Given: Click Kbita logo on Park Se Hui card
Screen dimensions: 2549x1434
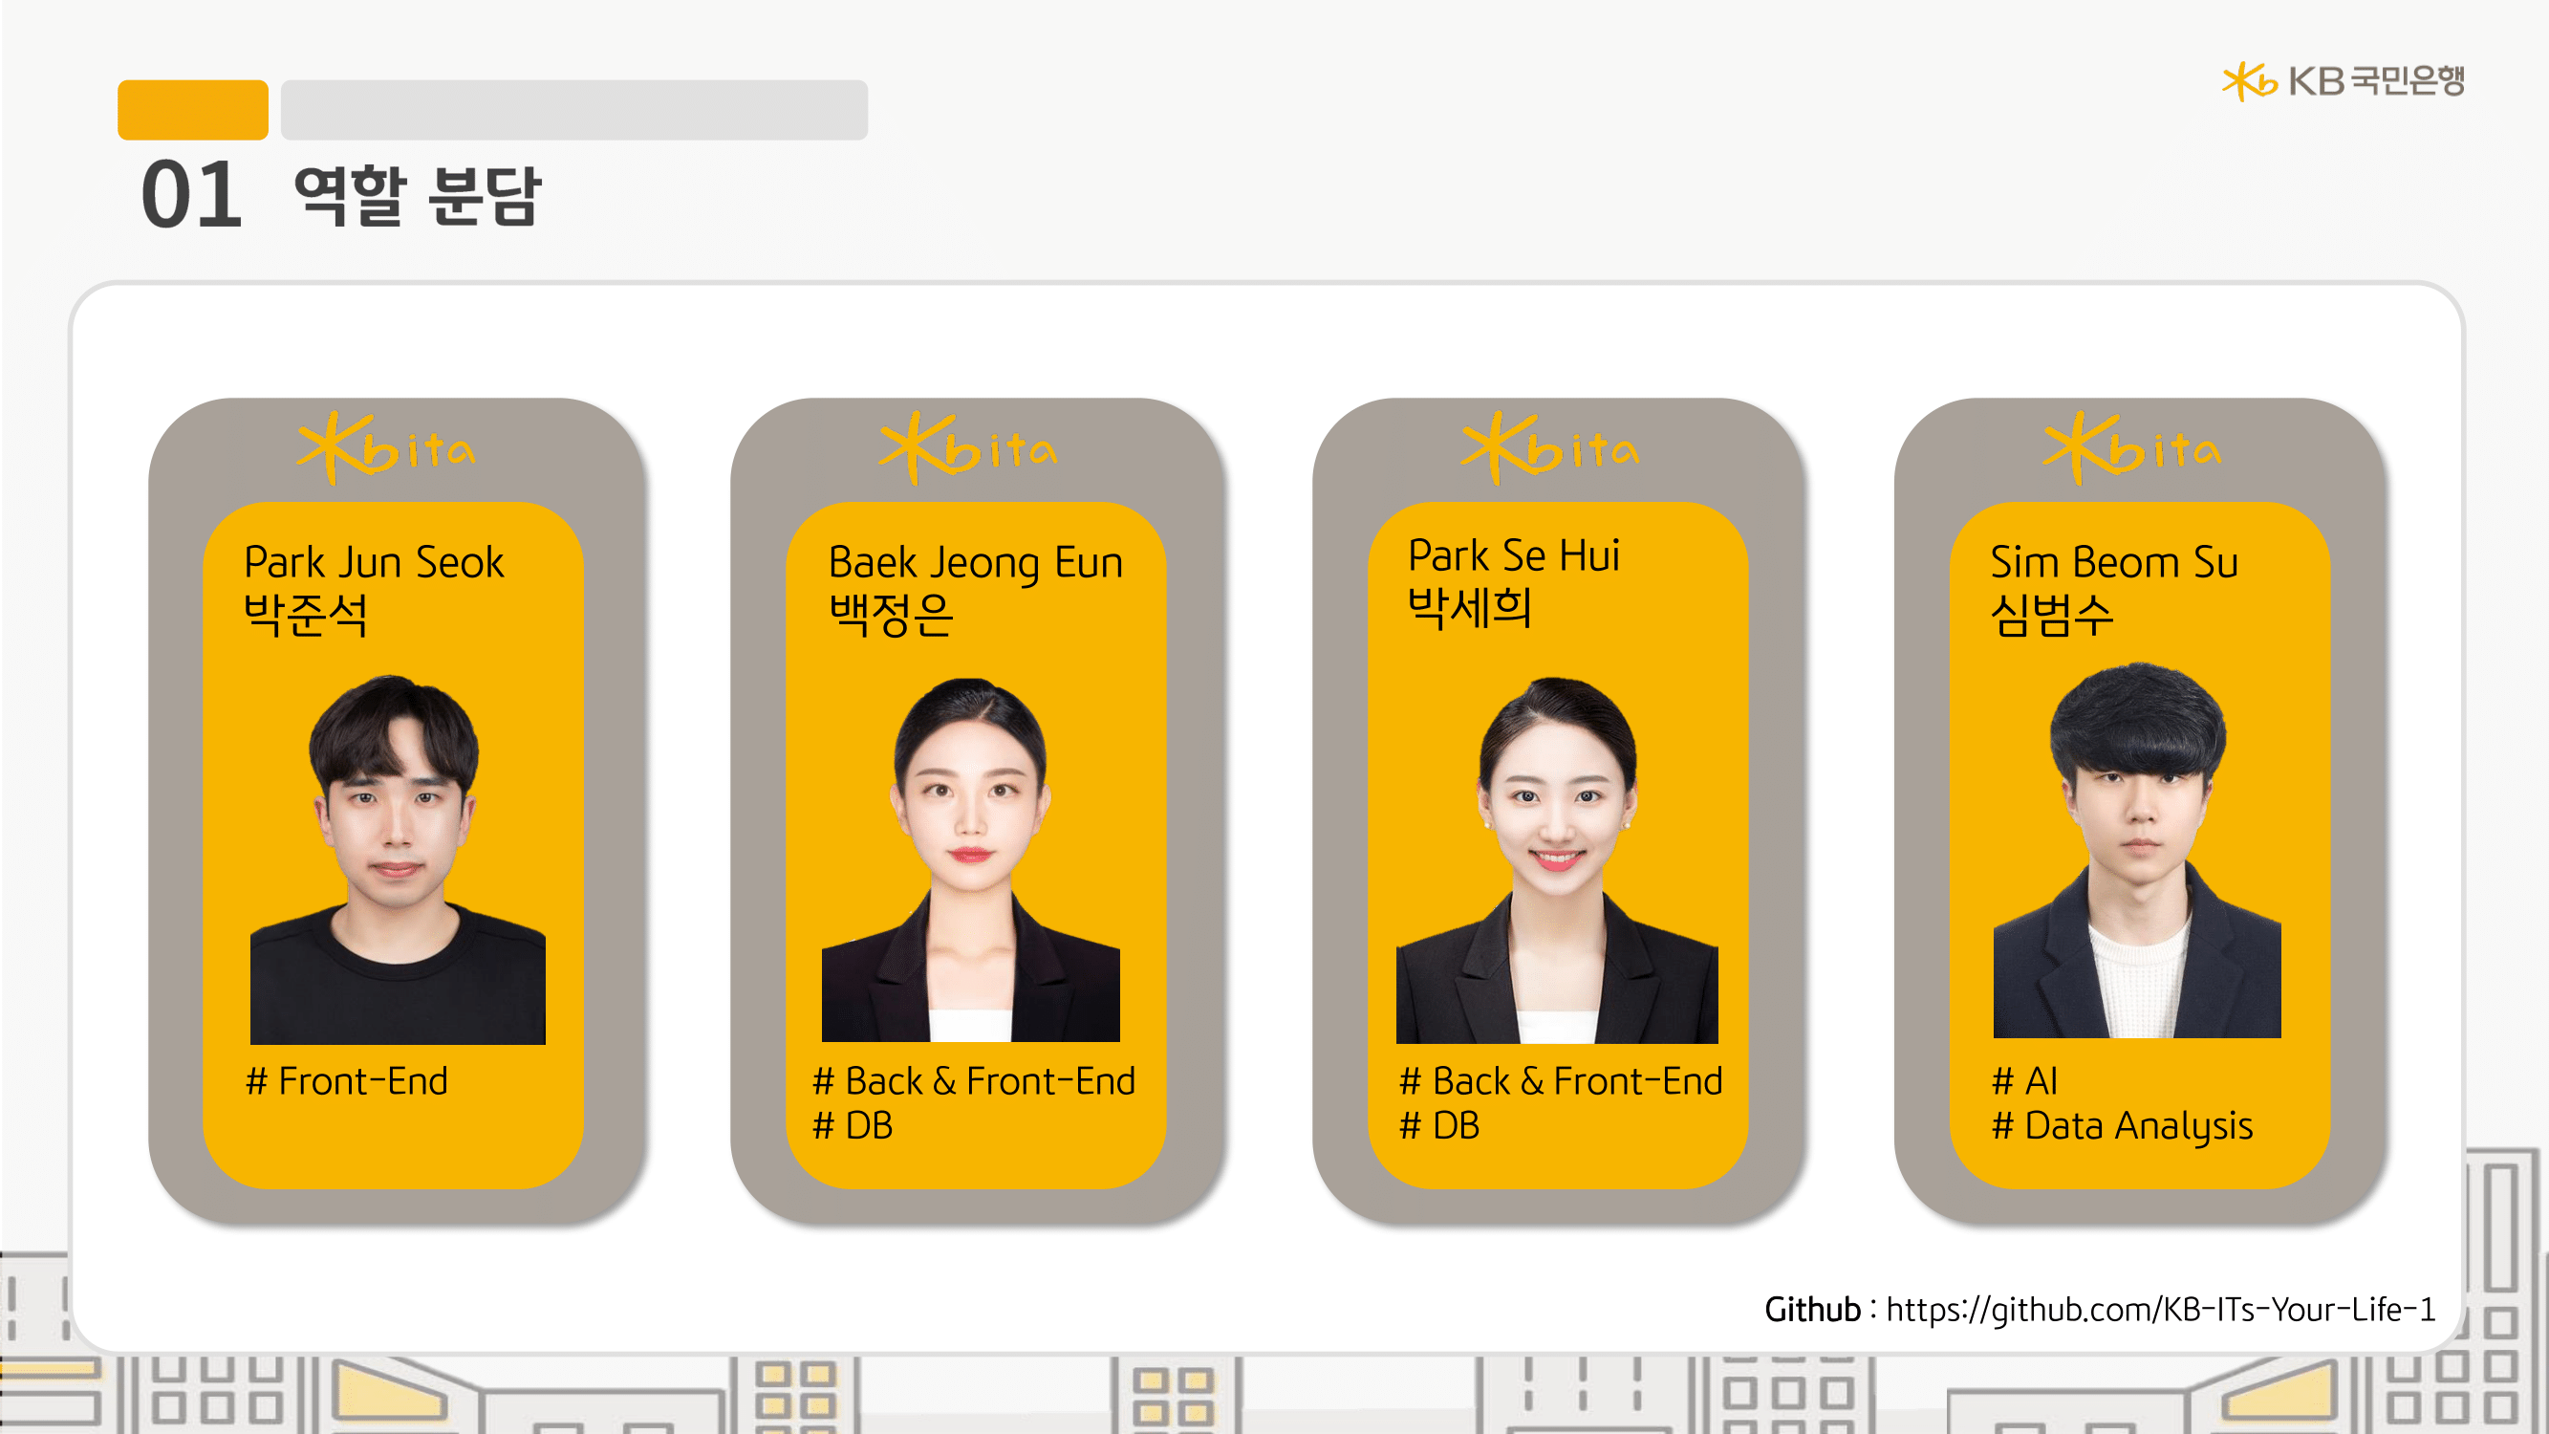Looking at the screenshot, I should [1550, 449].
